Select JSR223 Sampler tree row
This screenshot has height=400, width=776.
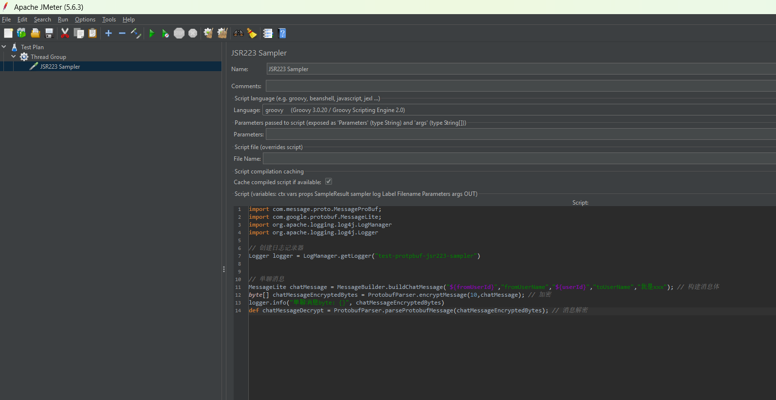click(111, 66)
